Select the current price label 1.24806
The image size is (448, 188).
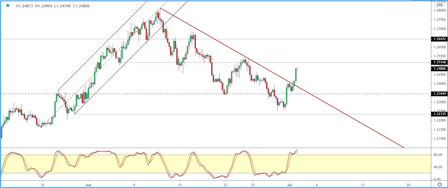pyautogui.click(x=439, y=68)
